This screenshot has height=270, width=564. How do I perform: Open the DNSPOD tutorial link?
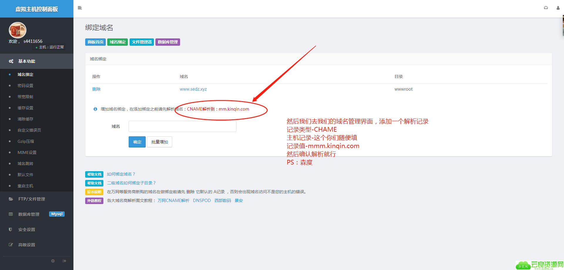pyautogui.click(x=202, y=201)
